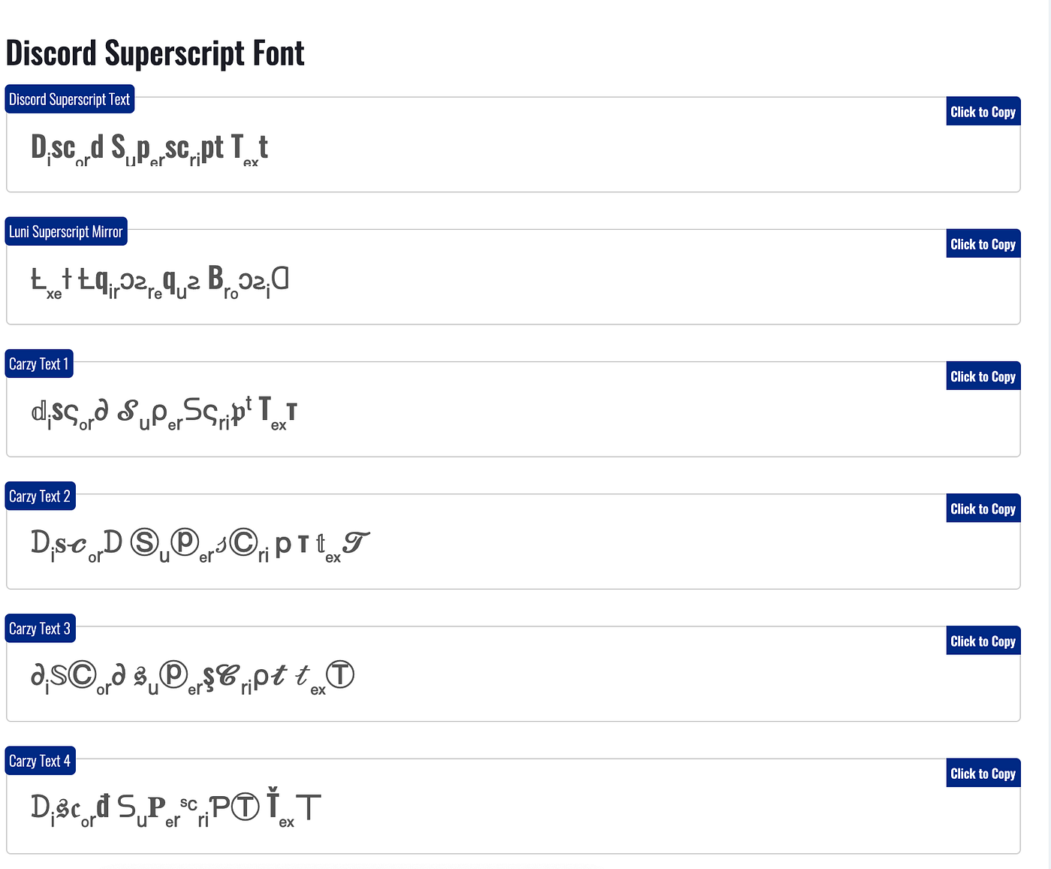Select the Carzy Text 1 label
This screenshot has width=1051, height=869.
point(38,364)
